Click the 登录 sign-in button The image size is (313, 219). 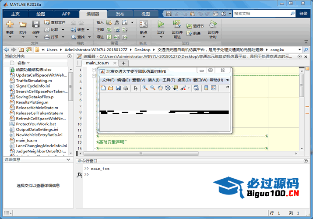[303, 14]
